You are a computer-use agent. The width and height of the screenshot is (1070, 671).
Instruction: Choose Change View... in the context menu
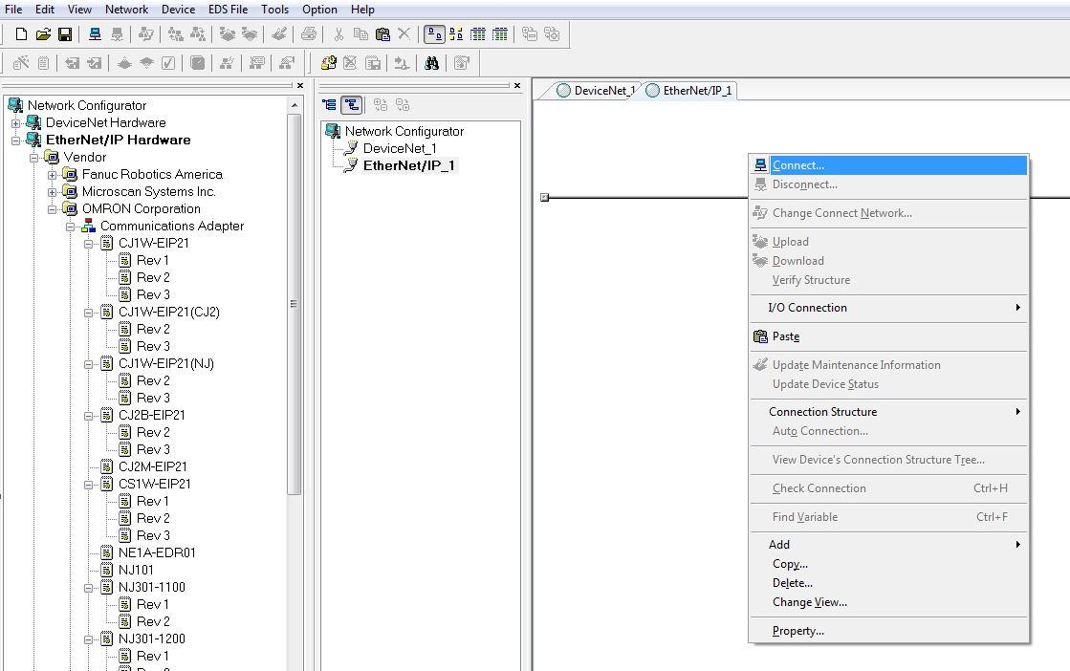888,602
